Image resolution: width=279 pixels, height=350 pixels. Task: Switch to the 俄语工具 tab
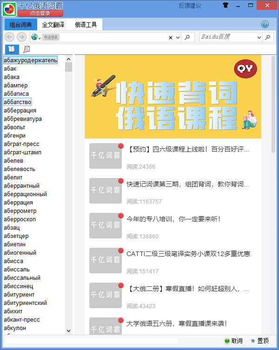tap(86, 25)
